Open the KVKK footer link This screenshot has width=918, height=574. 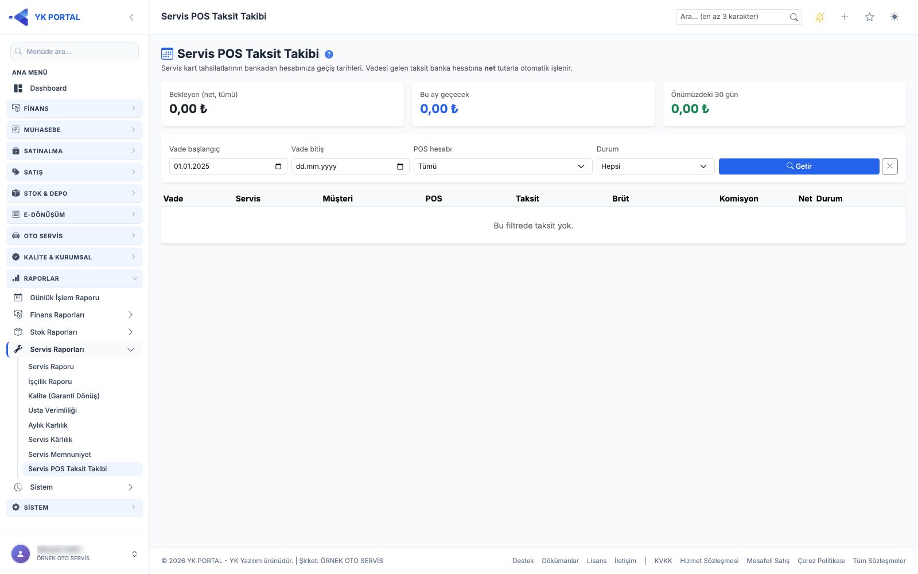coord(663,561)
